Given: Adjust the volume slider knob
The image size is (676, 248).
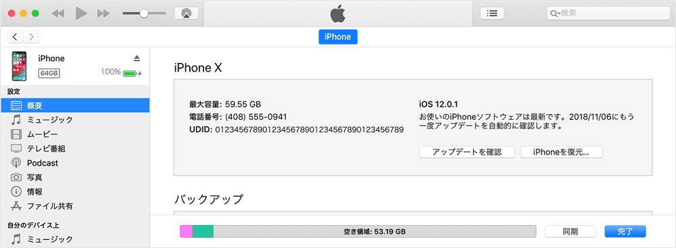Looking at the screenshot, I should [144, 14].
